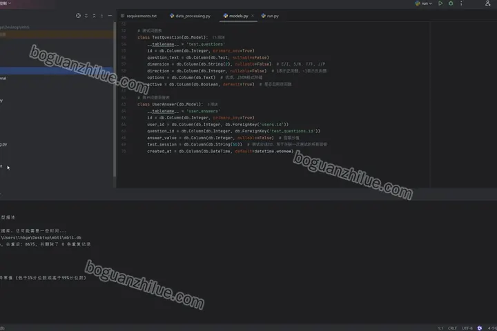This screenshot has height=331, width=497.
Task: Start debugging with the bug icon
Action: 451,3
